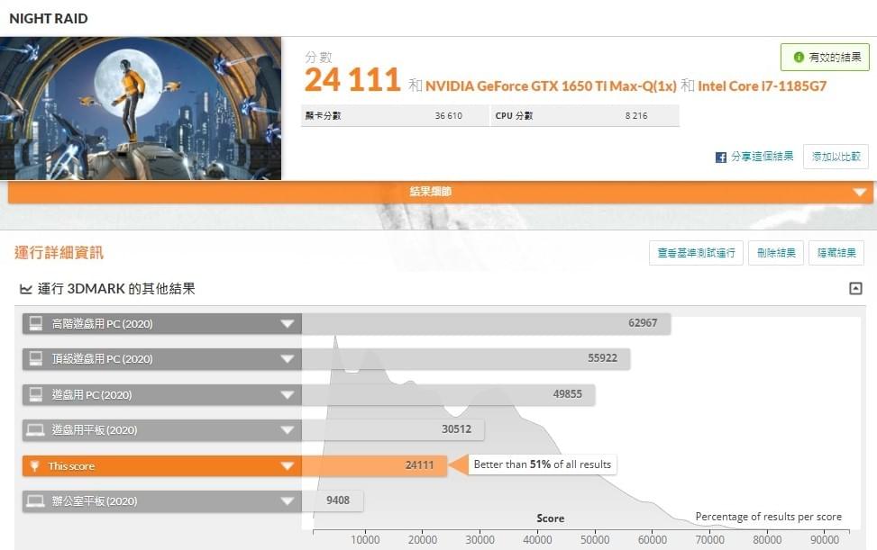The height and width of the screenshot is (550, 877).
Task: Click the 運行詳細資訊 heading
Action: pos(59,253)
